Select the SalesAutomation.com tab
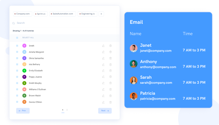Image resolution: width=219 pixels, height=125 pixels. click(63, 14)
